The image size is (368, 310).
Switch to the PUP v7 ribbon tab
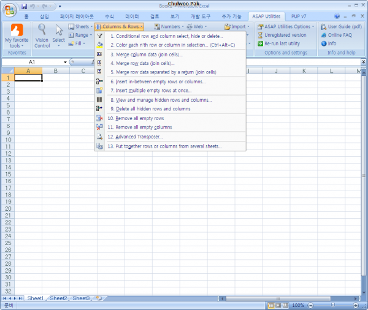click(x=299, y=16)
